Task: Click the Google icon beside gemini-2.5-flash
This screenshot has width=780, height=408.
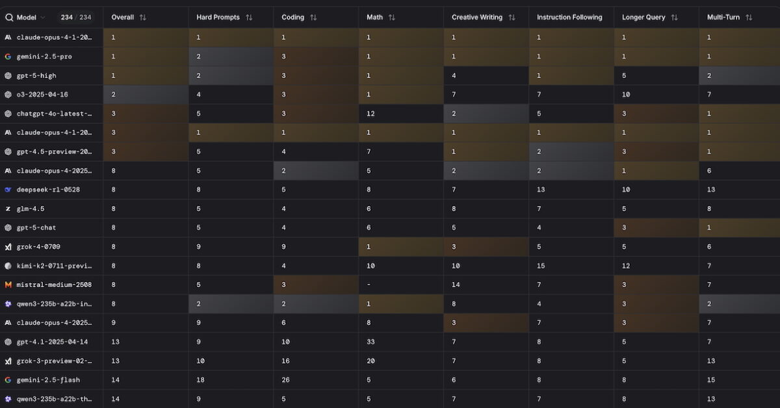Action: pyautogui.click(x=8, y=379)
